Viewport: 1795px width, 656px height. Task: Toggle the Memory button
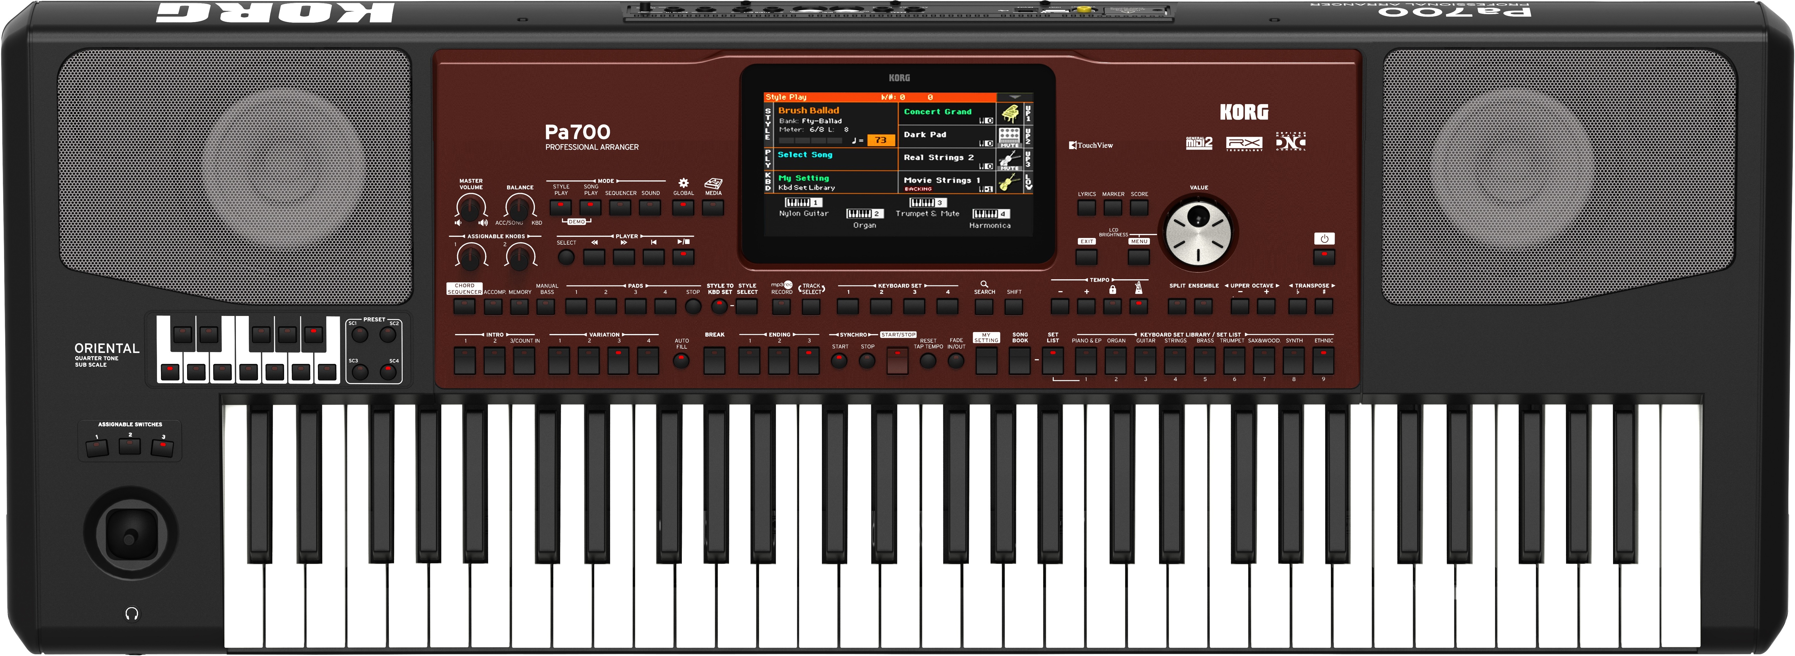pyautogui.click(x=520, y=306)
